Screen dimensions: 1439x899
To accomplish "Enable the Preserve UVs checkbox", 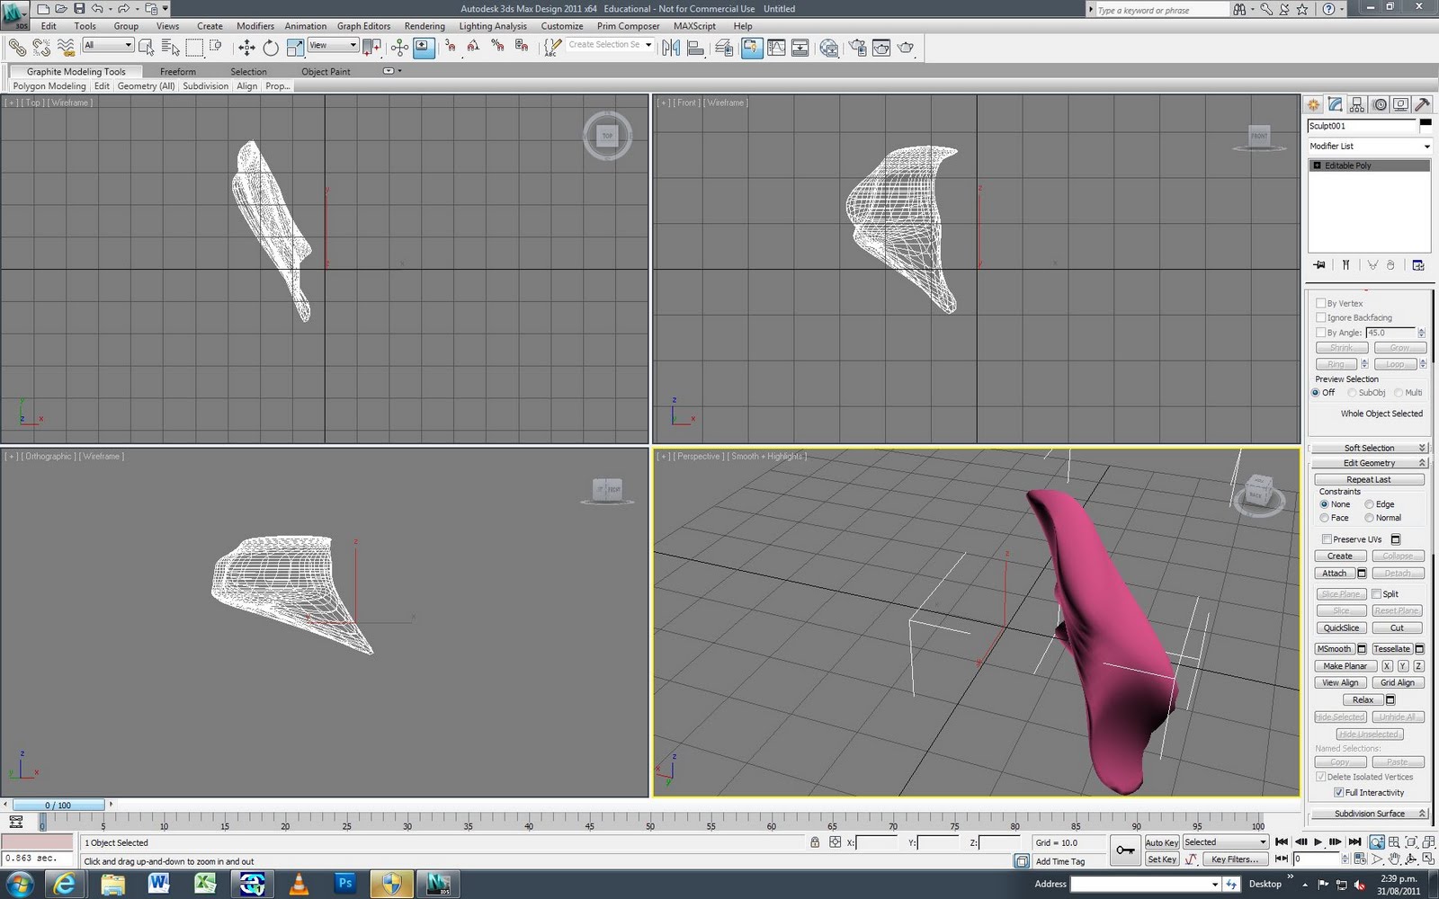I will [x=1327, y=539].
